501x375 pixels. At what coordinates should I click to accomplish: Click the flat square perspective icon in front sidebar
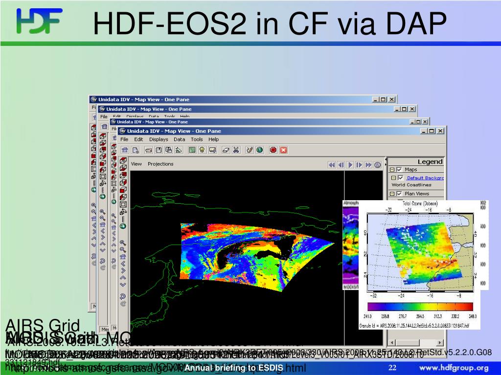[x=123, y=205]
